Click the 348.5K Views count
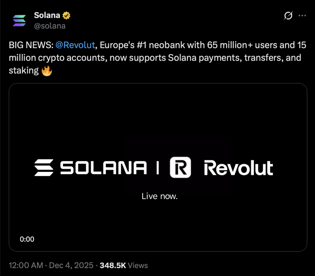The height and width of the screenshot is (276, 315). [x=123, y=265]
